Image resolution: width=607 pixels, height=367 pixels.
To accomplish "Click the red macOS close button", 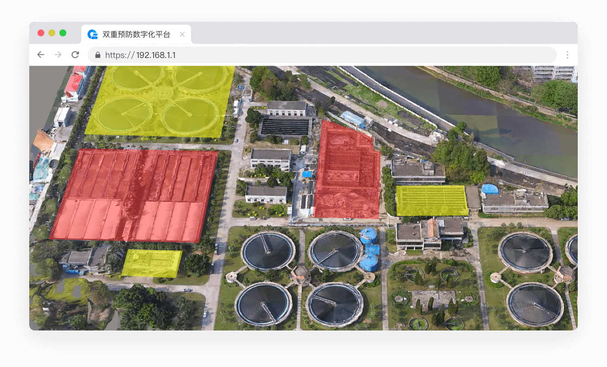I will click(x=41, y=33).
